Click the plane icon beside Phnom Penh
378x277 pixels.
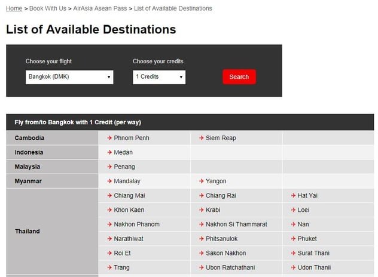click(x=109, y=138)
